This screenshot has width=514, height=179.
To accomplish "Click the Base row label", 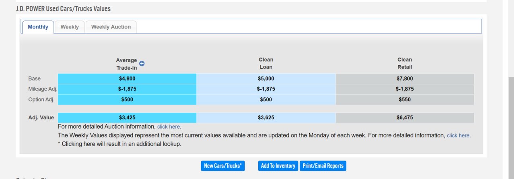I will tap(34, 78).
